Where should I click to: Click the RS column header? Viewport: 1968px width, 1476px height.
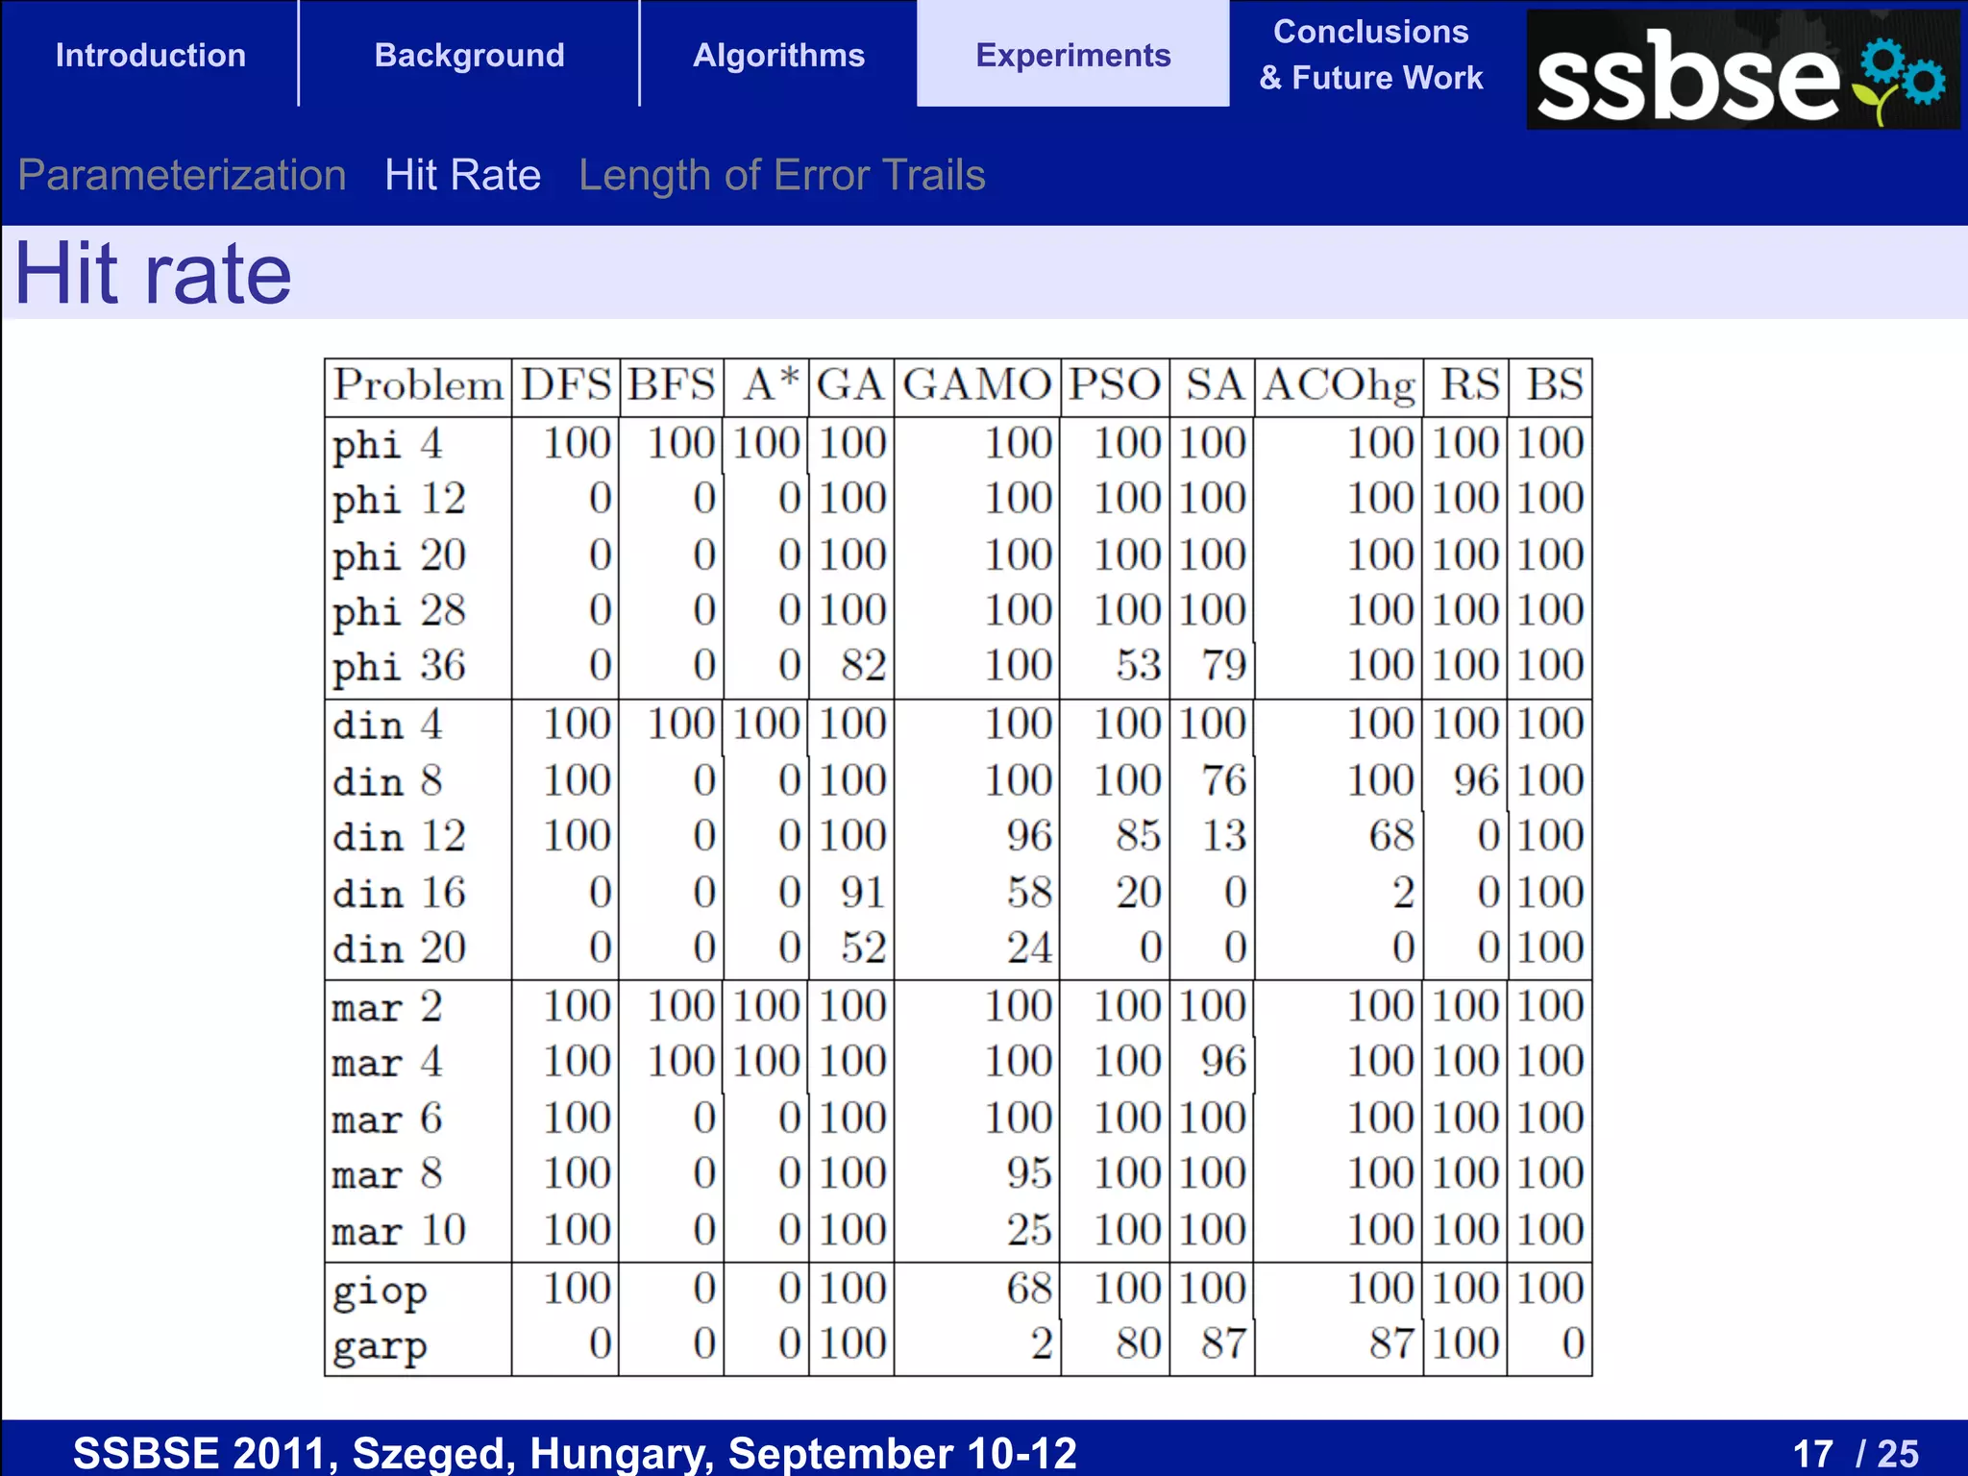tap(1469, 385)
